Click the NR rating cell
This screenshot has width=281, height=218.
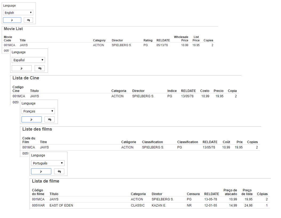click(x=189, y=205)
